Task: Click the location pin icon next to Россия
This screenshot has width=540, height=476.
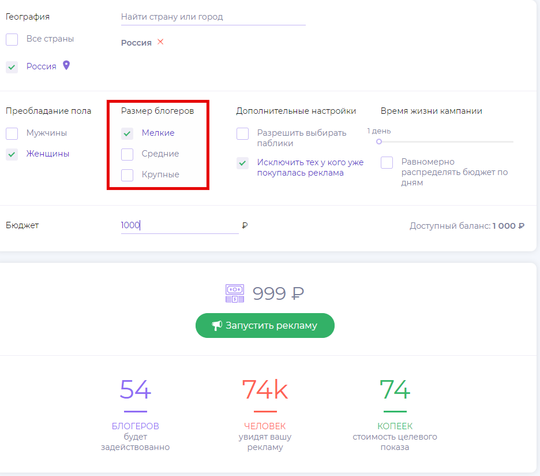Action: [x=66, y=66]
